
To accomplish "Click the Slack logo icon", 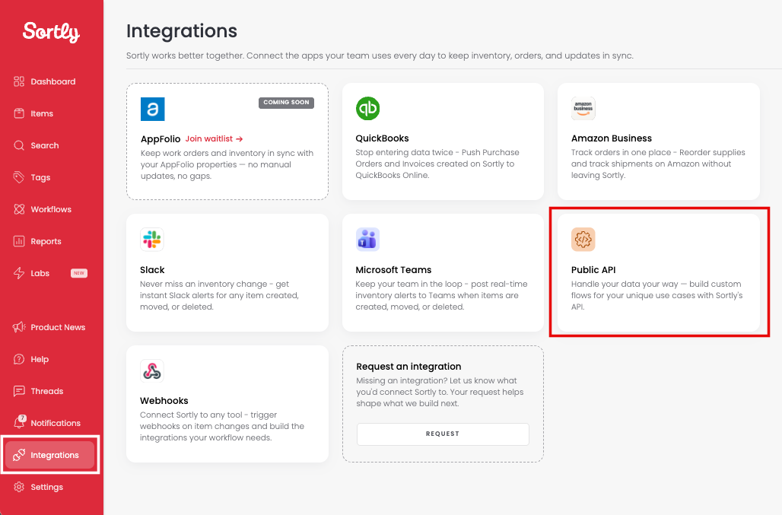I will point(152,240).
